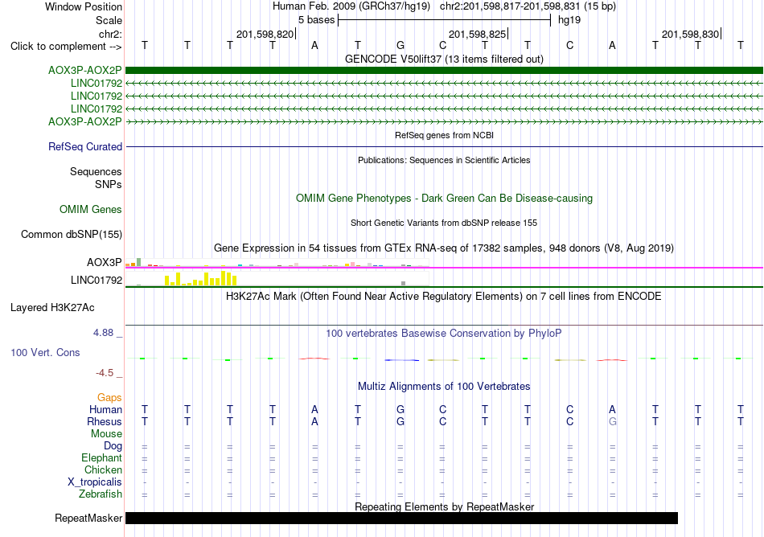This screenshot has width=764, height=537.
Task: Open 100 vertebrates Basewise Conservation by PhyloP title
Action: 444,333
